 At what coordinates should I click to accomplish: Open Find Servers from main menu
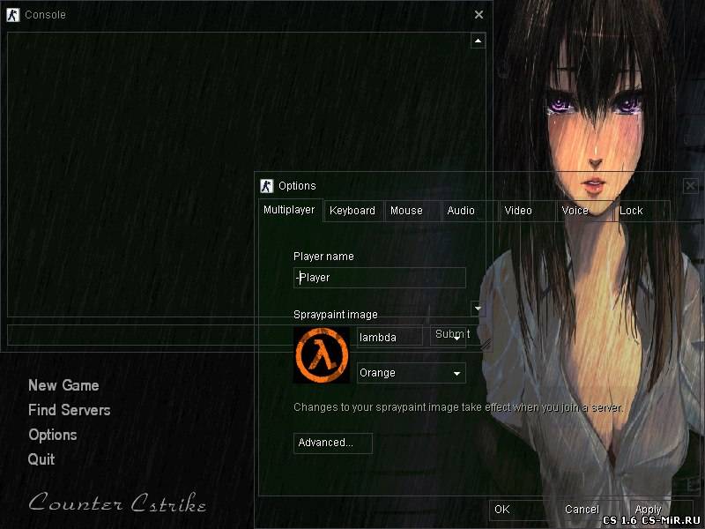[x=70, y=410]
